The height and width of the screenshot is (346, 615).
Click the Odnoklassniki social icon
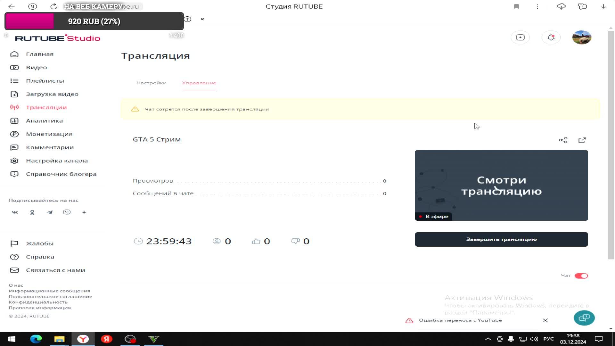click(x=32, y=212)
